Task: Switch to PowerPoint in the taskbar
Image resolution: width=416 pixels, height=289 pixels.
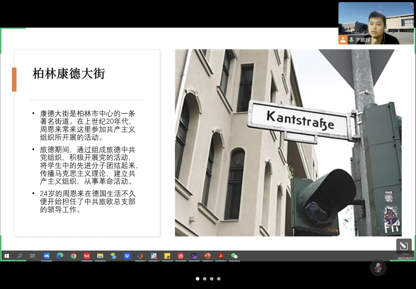Action: [x=207, y=256]
